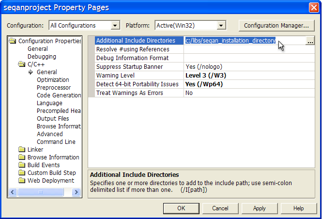Screen dimensions: 322x219
Task: Select Debugging under Configuration Properties
Action: (x=42, y=57)
